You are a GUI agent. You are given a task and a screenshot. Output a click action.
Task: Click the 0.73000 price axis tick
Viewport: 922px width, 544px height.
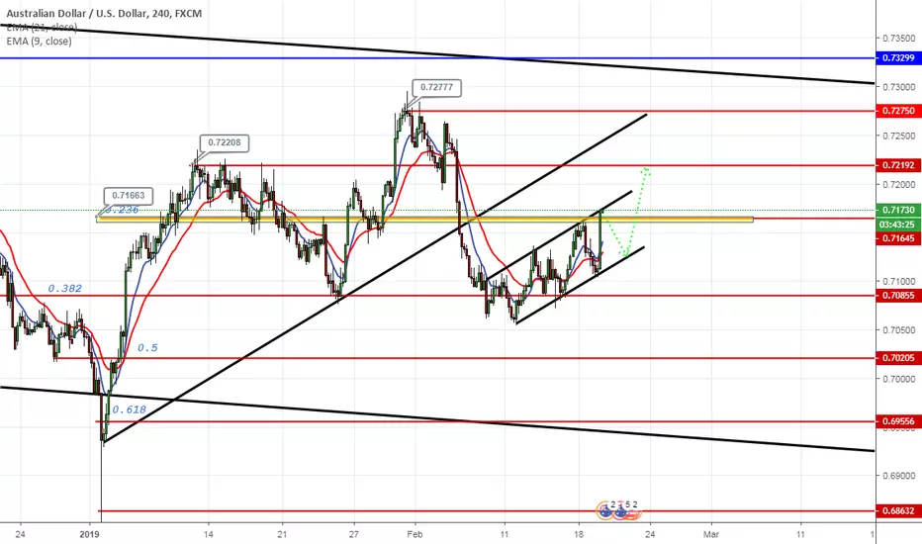pyautogui.click(x=899, y=87)
